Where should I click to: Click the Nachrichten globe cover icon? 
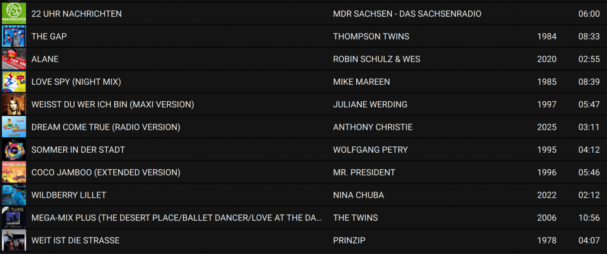coord(13,14)
